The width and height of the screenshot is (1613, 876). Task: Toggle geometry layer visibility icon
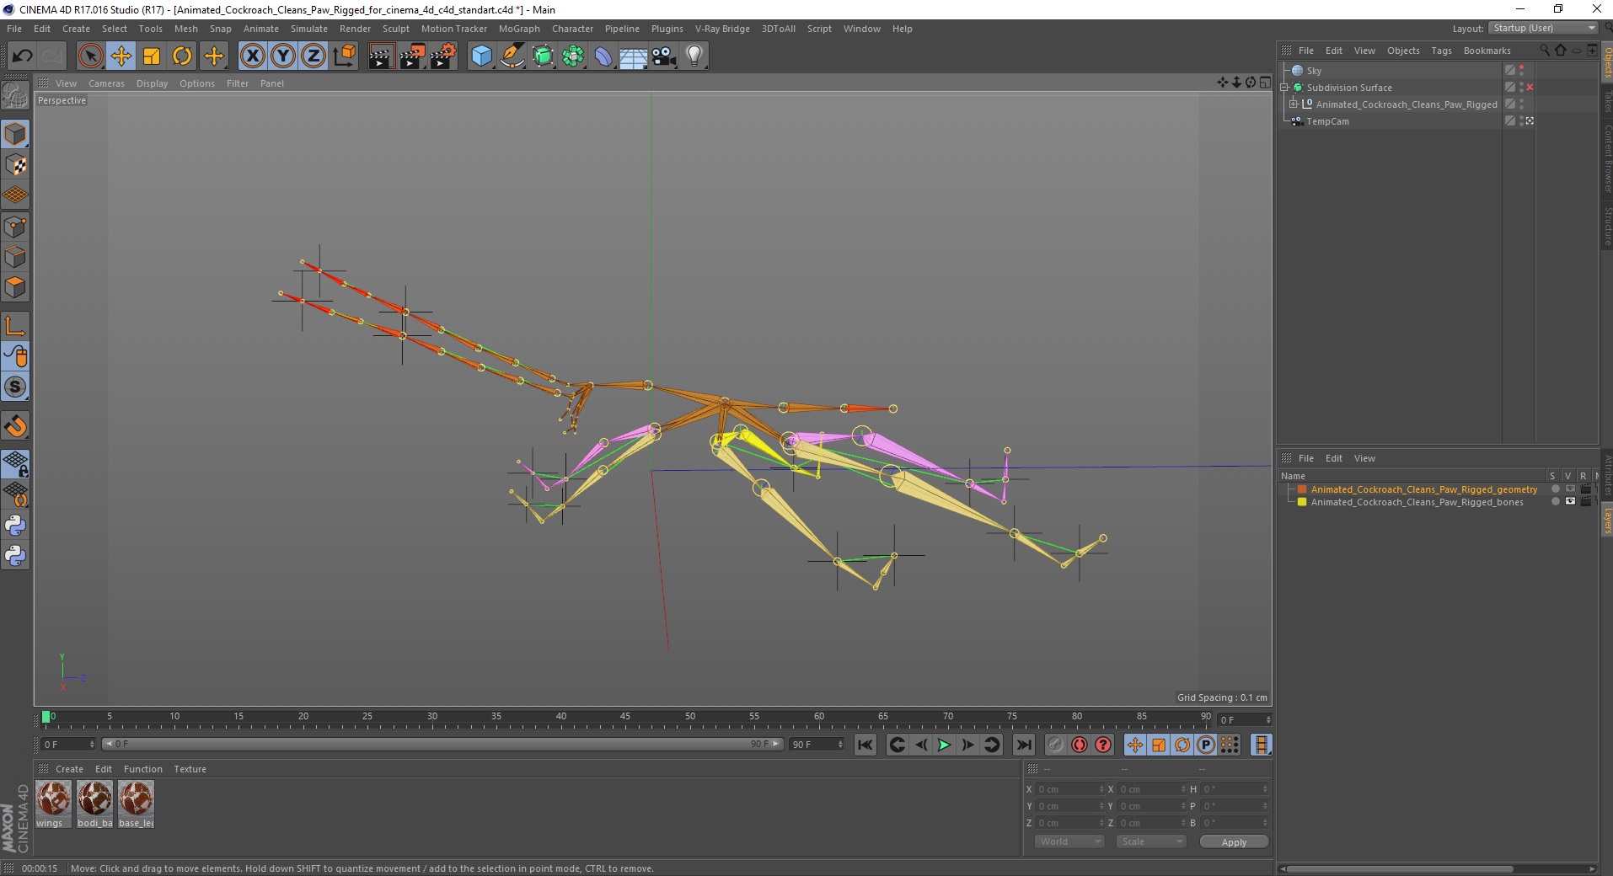(x=1570, y=489)
